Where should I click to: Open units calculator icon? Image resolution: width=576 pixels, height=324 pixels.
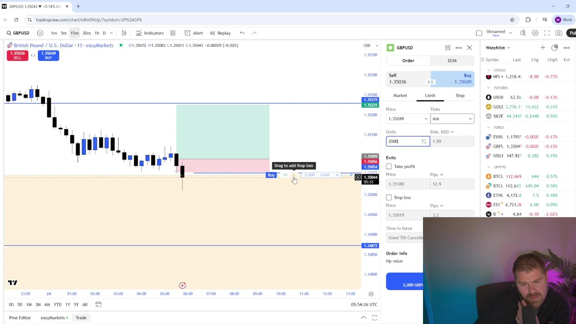424,141
